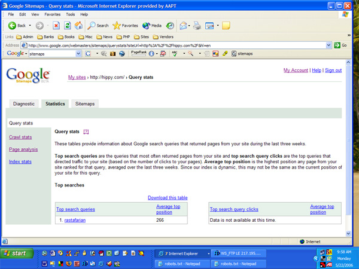Screen dimensions: 359x269
Task: Open the Edit icon dropdown arrow
Action: point(218,26)
